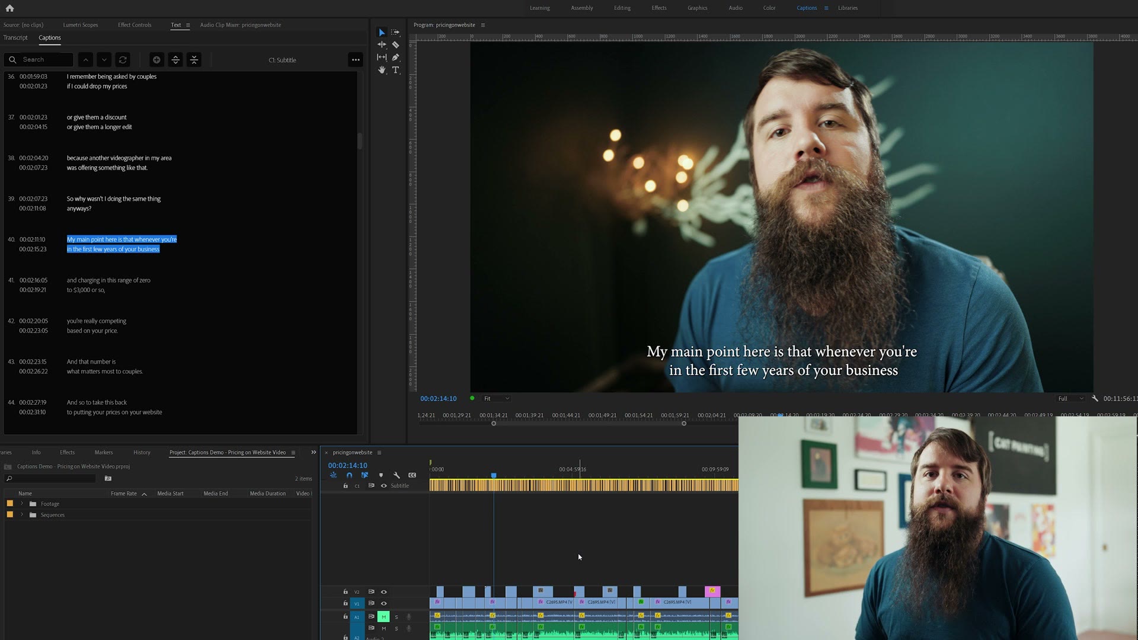
Task: Toggle timeline Snap magnet
Action: click(349, 475)
